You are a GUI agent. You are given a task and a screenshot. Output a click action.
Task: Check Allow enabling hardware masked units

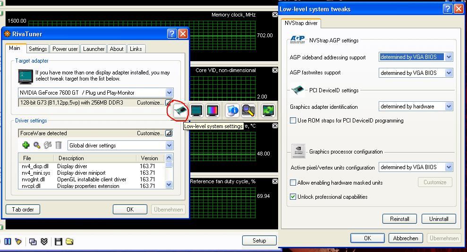(x=293, y=182)
